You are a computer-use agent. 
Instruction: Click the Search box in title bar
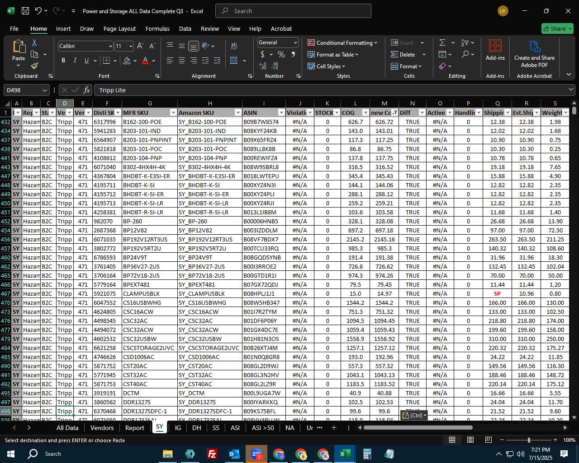click(x=293, y=11)
